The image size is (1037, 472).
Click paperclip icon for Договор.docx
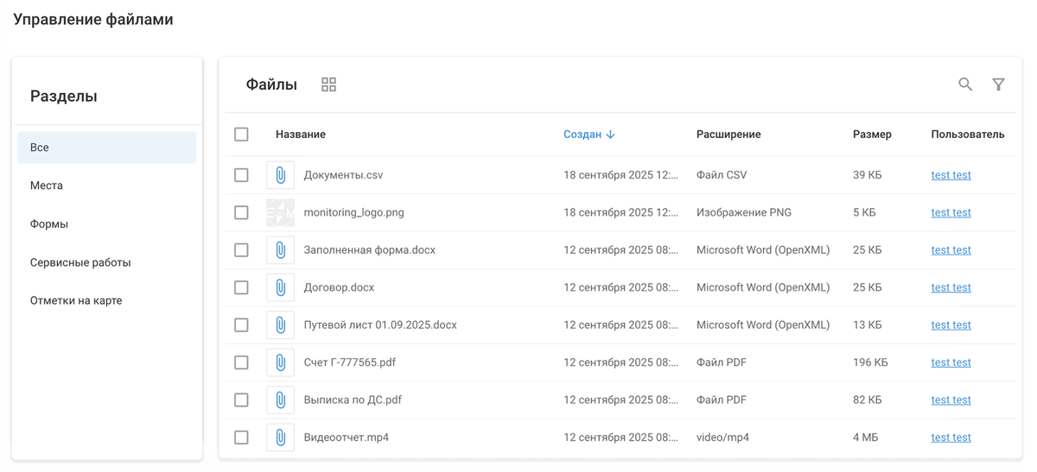tap(280, 287)
